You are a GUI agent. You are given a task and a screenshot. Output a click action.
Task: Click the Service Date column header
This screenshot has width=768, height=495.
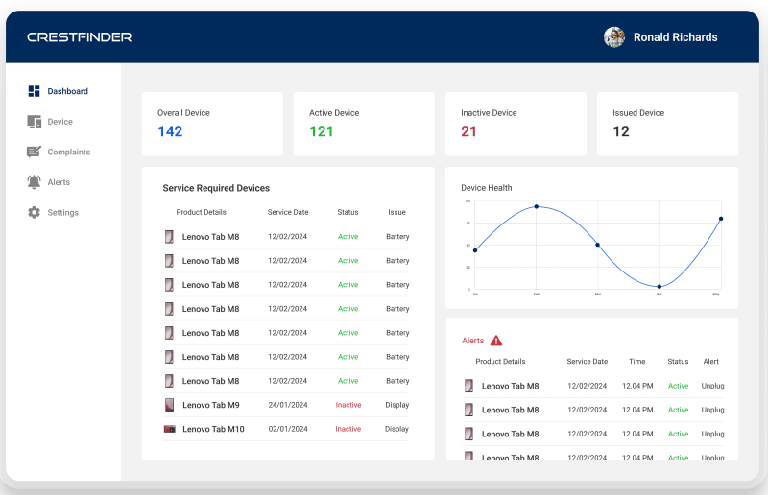[288, 212]
